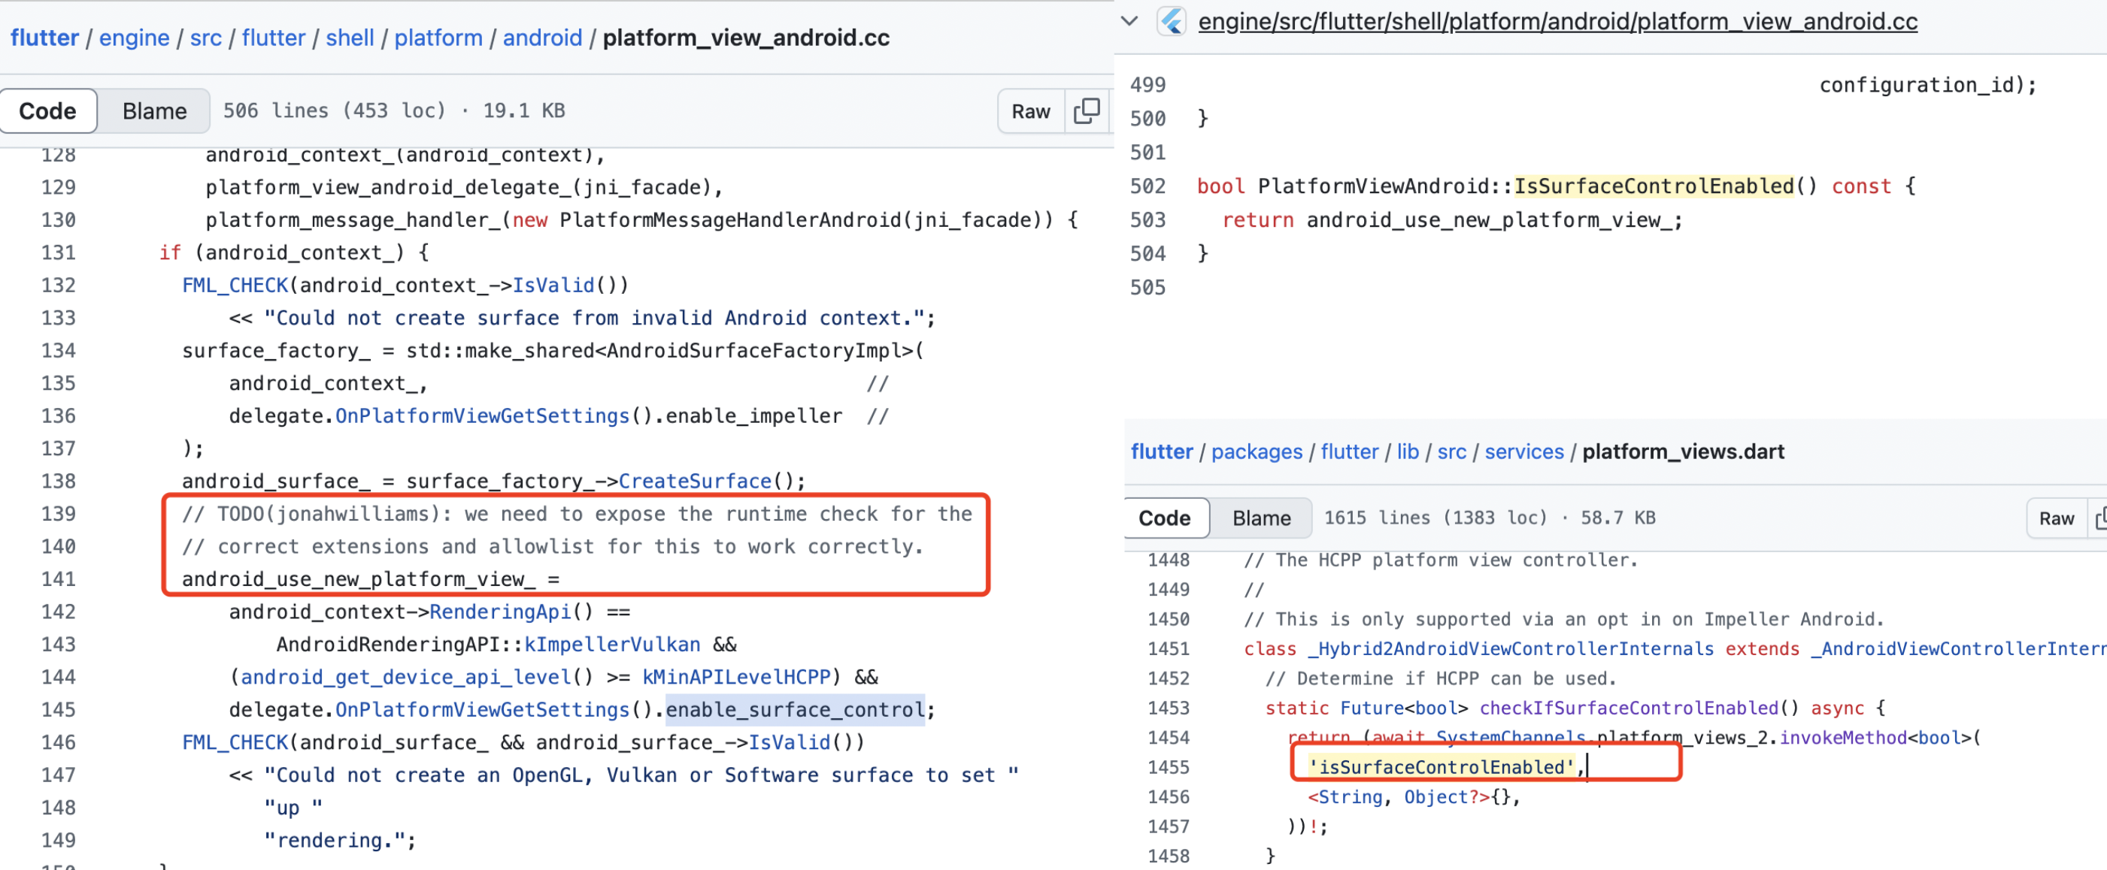Click line number 1453 in platform_views.dart
The image size is (2107, 870).
[x=1168, y=708]
